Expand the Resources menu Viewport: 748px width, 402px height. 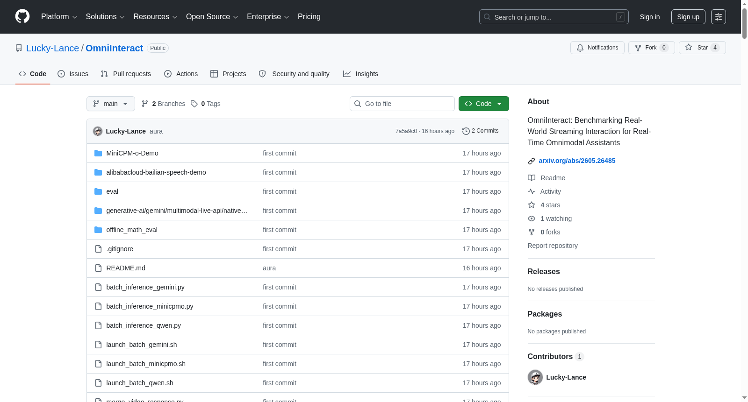[x=155, y=17]
